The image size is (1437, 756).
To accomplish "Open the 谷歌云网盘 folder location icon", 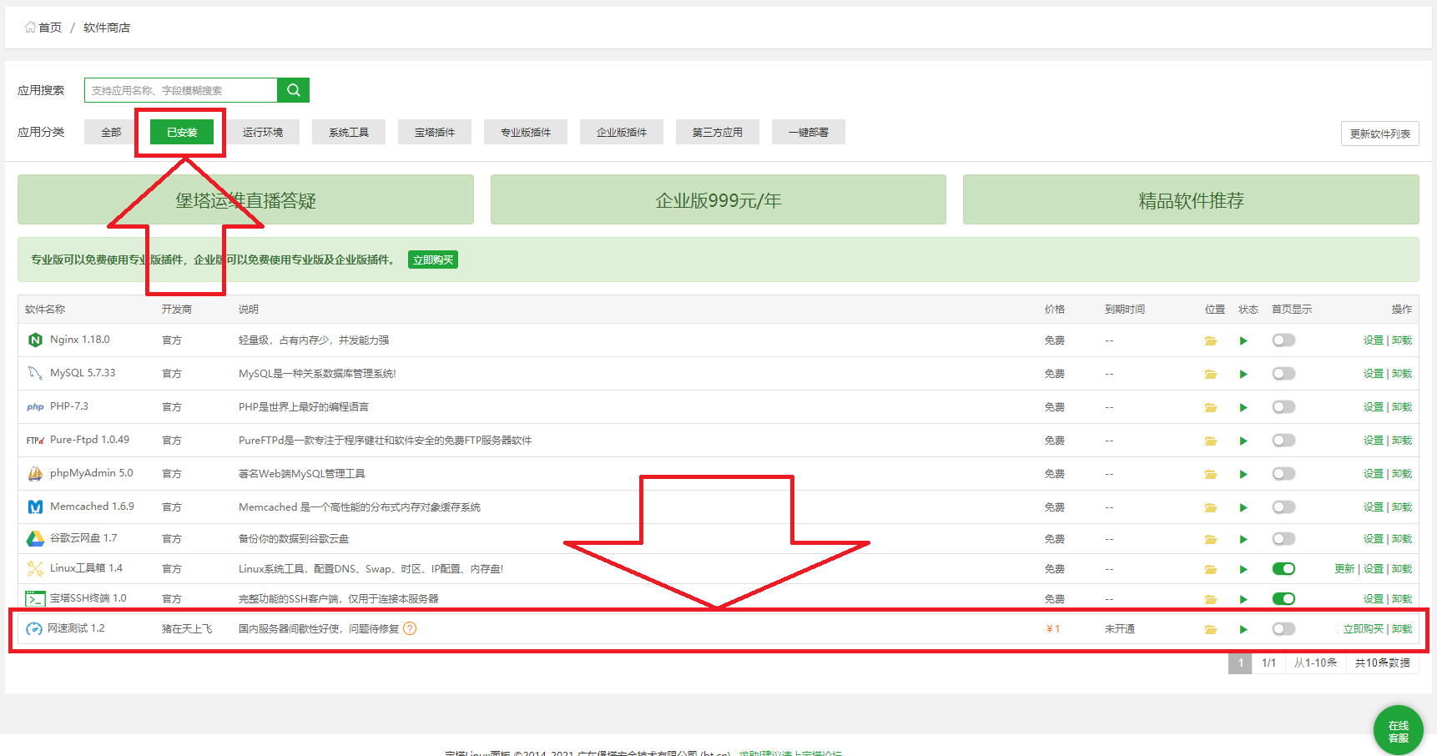I will point(1211,539).
